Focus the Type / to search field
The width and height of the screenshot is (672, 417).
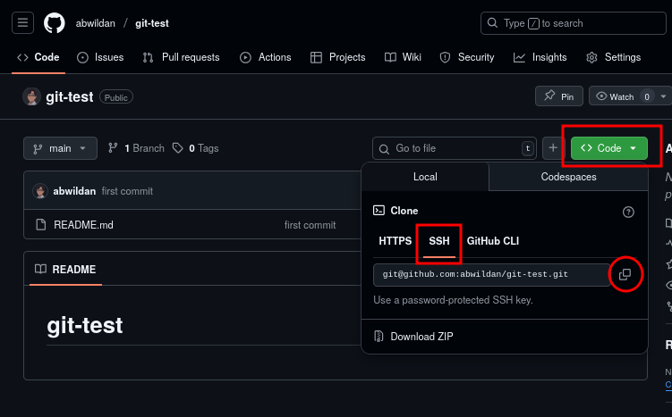point(573,23)
